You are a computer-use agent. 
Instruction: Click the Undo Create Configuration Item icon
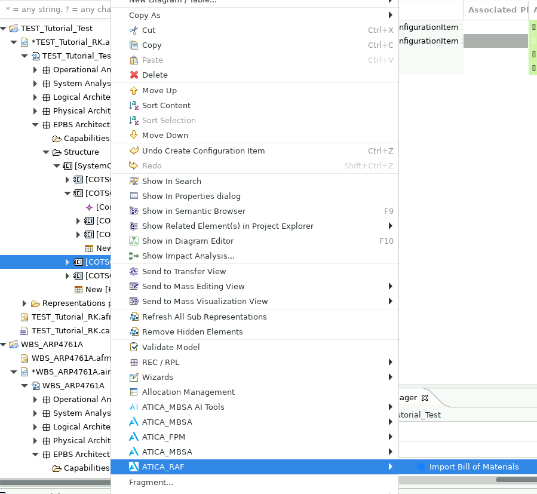[134, 151]
